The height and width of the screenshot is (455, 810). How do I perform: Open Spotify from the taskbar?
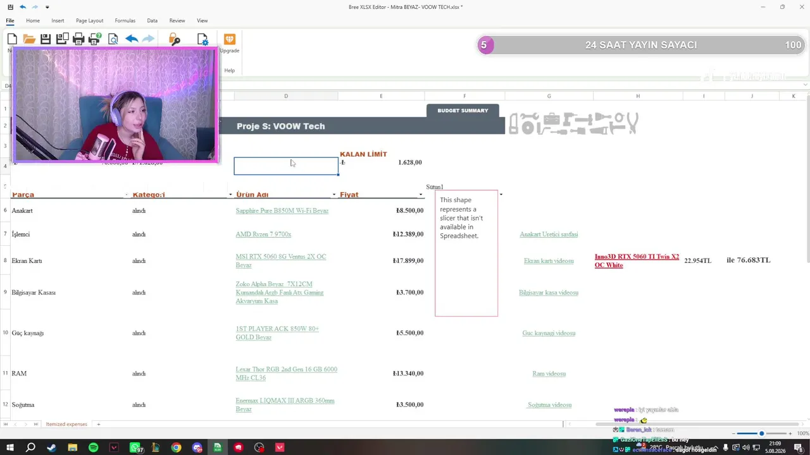click(x=93, y=447)
